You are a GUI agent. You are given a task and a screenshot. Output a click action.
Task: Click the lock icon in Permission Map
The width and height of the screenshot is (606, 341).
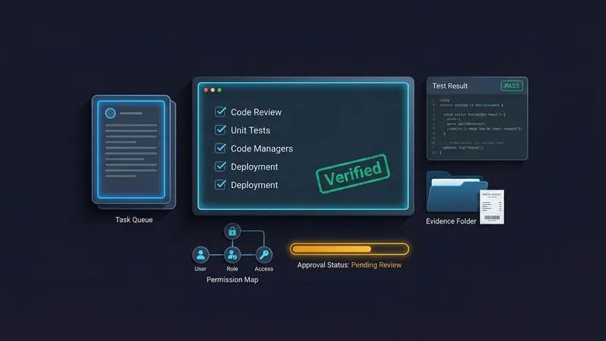[233, 231]
